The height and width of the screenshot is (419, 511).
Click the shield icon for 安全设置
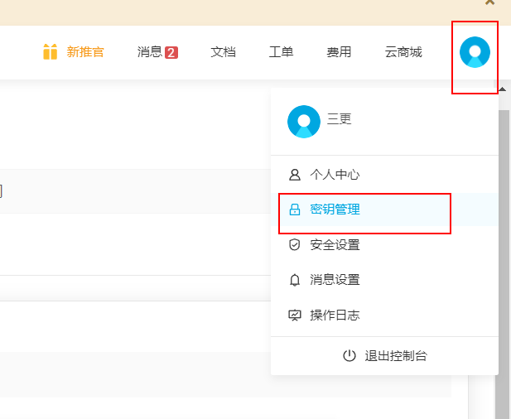click(294, 245)
